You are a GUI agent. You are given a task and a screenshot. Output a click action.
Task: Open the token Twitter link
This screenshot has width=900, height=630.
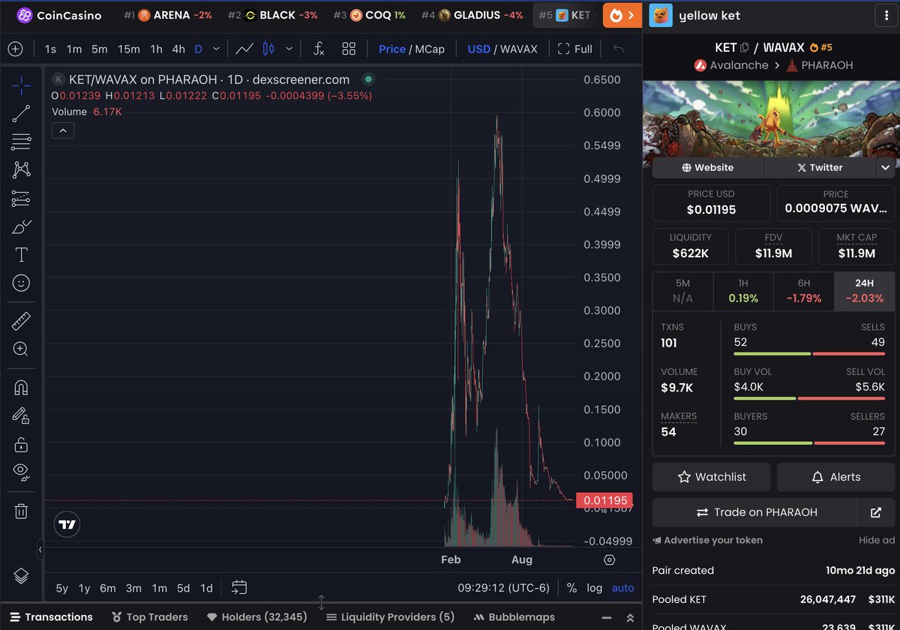click(820, 167)
